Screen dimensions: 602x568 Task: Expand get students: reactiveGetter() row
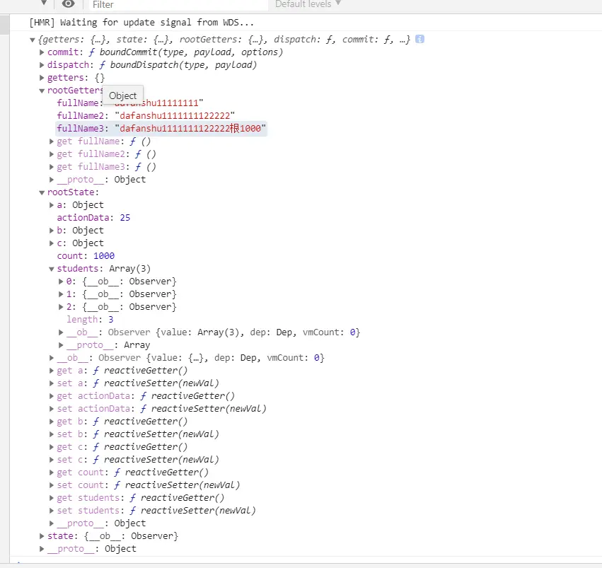click(52, 498)
